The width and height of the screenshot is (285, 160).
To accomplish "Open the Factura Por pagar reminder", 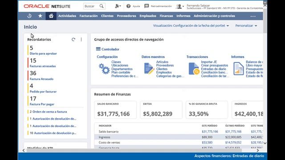I will point(42,104).
